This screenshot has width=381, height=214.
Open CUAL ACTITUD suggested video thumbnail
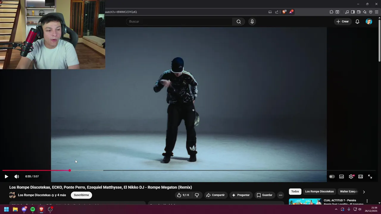305,202
